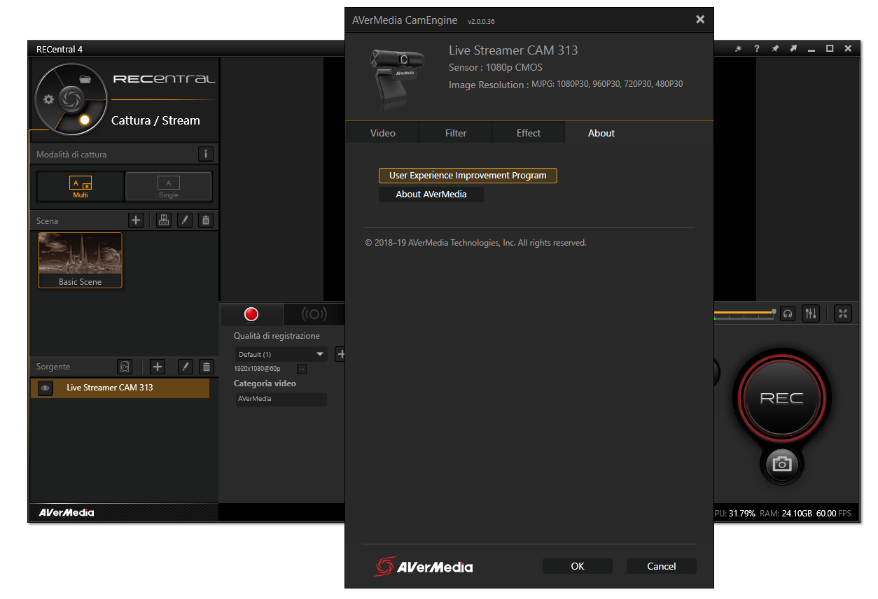Screen dimensions: 878x599
Task: Click the AVerMedia video category field
Action: [281, 399]
